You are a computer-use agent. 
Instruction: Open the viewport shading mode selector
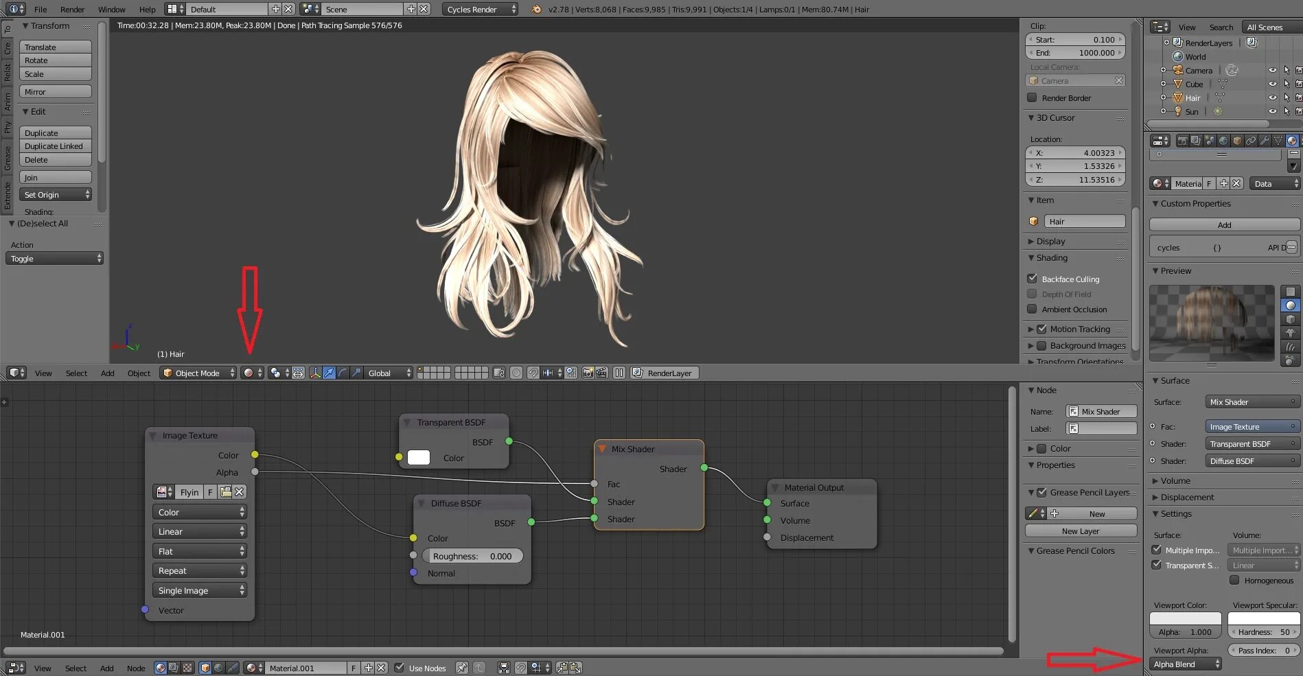pos(251,373)
